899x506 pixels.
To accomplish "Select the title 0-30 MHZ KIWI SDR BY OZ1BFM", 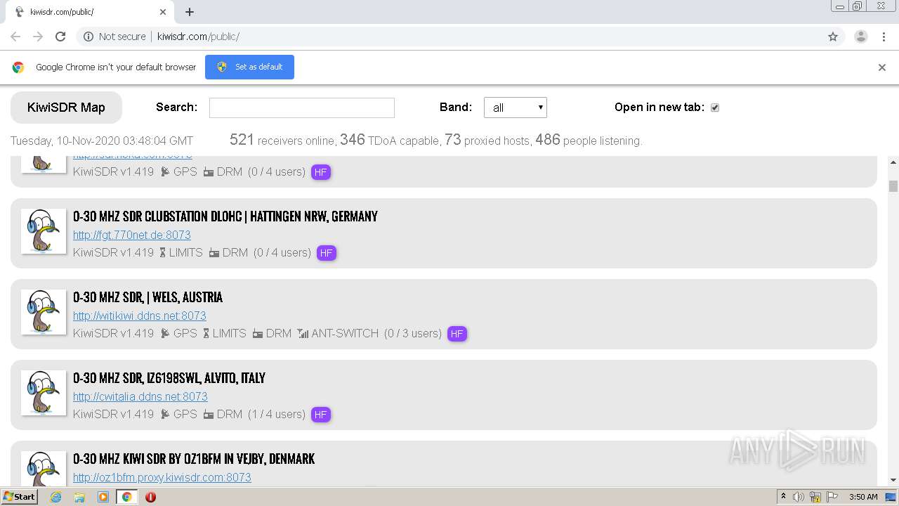I will point(194,459).
